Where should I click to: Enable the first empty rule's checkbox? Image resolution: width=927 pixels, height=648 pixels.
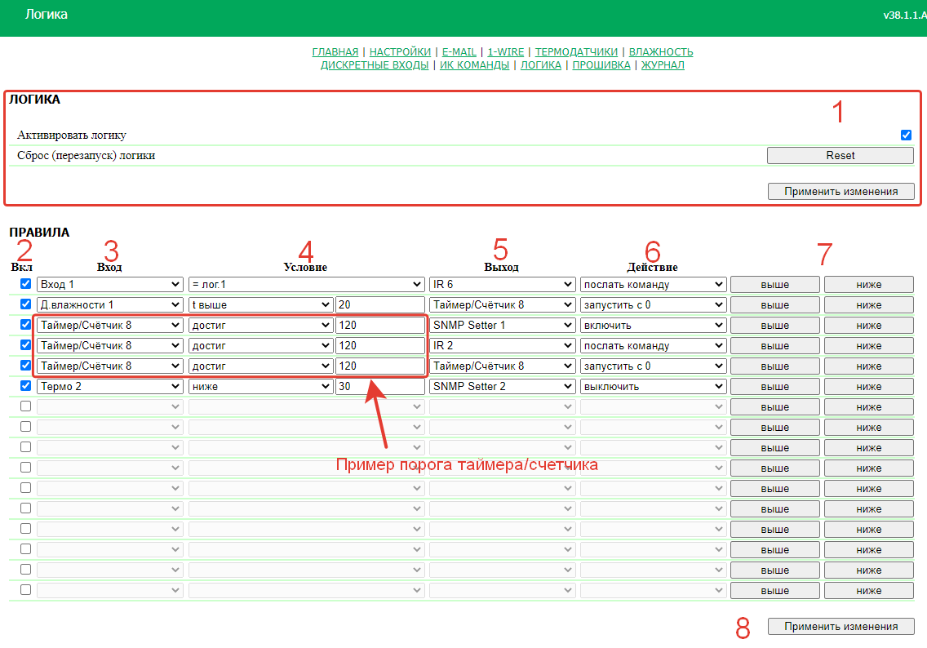(x=25, y=406)
